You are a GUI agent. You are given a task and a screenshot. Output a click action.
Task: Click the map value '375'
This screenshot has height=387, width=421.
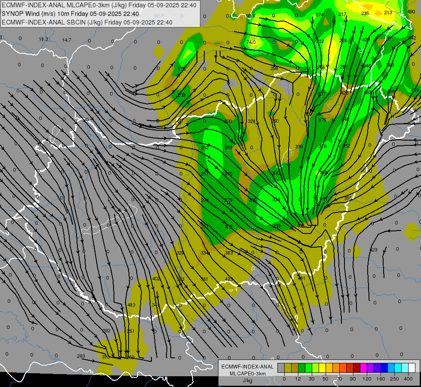click(x=322, y=120)
